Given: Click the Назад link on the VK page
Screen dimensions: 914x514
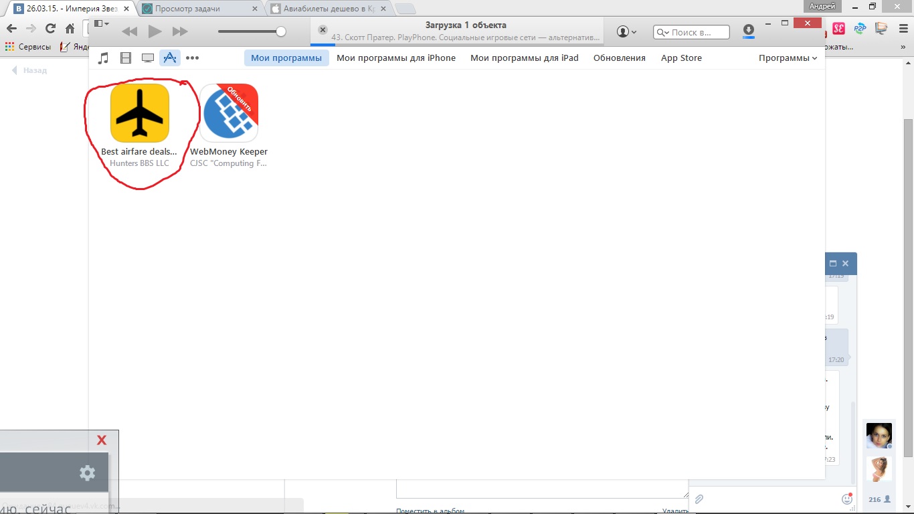Looking at the screenshot, I should 29,70.
